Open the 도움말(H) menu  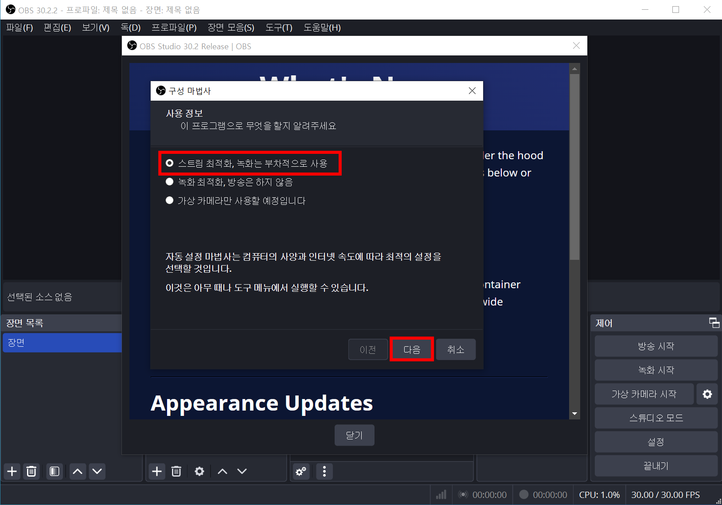click(x=322, y=27)
